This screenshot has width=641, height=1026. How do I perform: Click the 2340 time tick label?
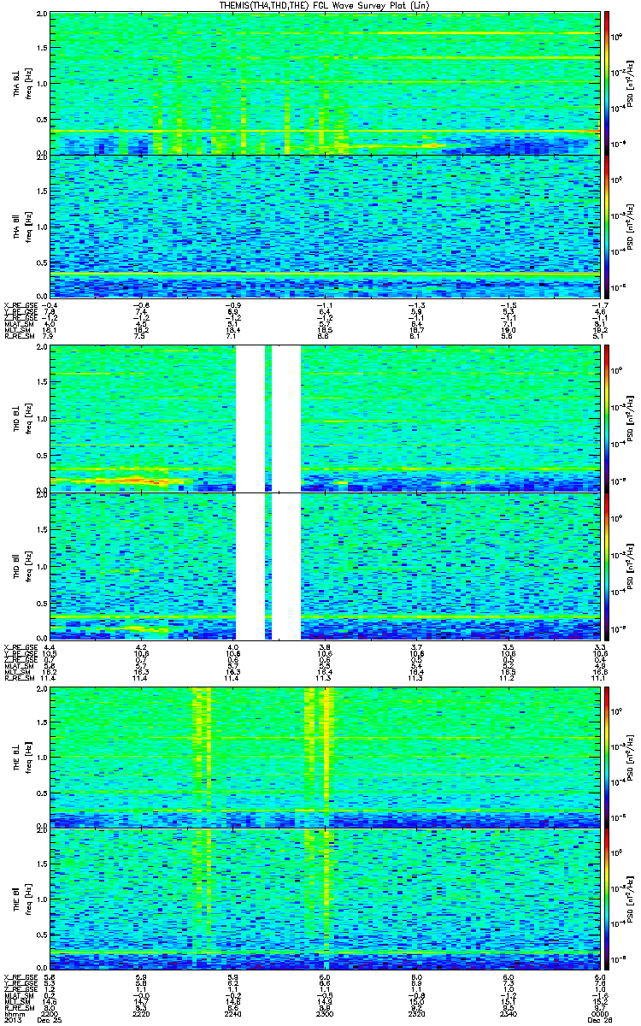508,1012
